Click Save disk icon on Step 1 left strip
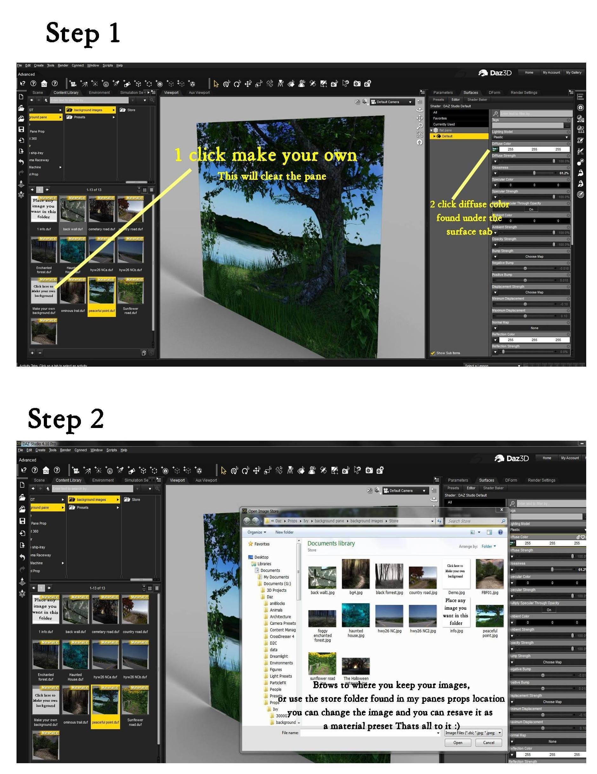 pyautogui.click(x=21, y=129)
